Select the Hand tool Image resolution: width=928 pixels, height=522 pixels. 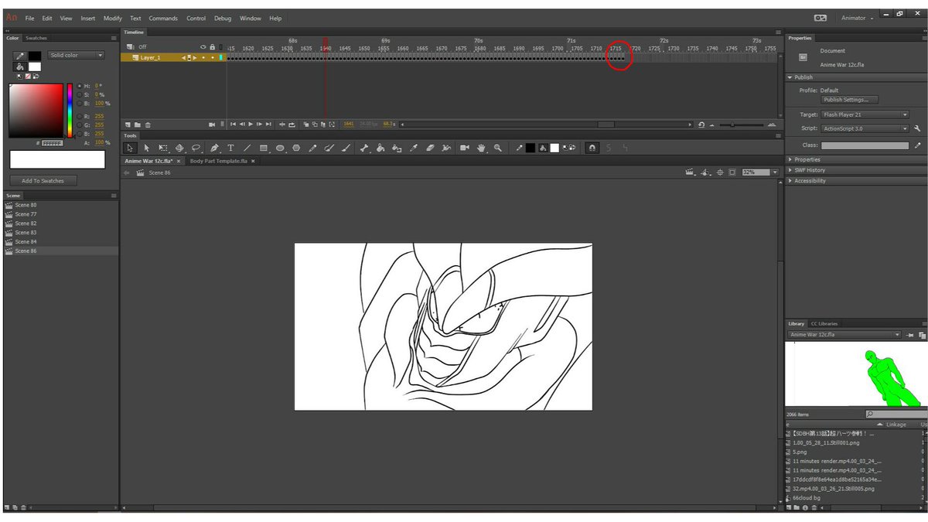[481, 147]
